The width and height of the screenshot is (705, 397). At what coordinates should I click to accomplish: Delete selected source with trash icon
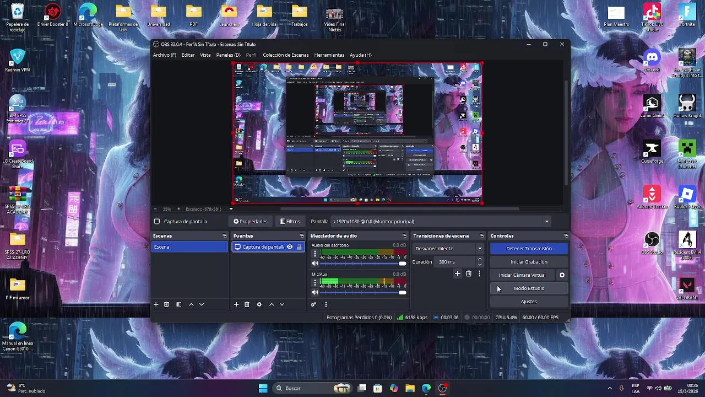247,304
